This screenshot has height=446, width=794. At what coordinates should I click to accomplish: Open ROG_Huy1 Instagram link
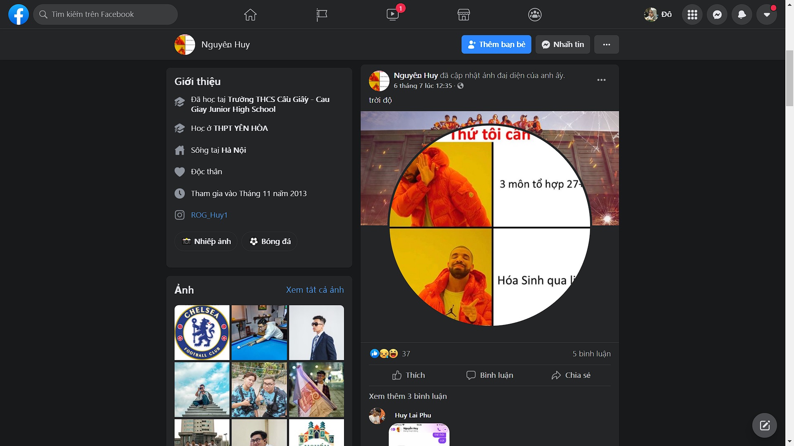[x=209, y=215]
